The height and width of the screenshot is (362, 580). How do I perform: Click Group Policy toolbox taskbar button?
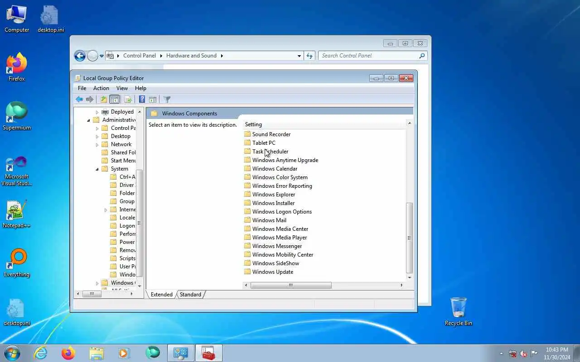(209, 353)
